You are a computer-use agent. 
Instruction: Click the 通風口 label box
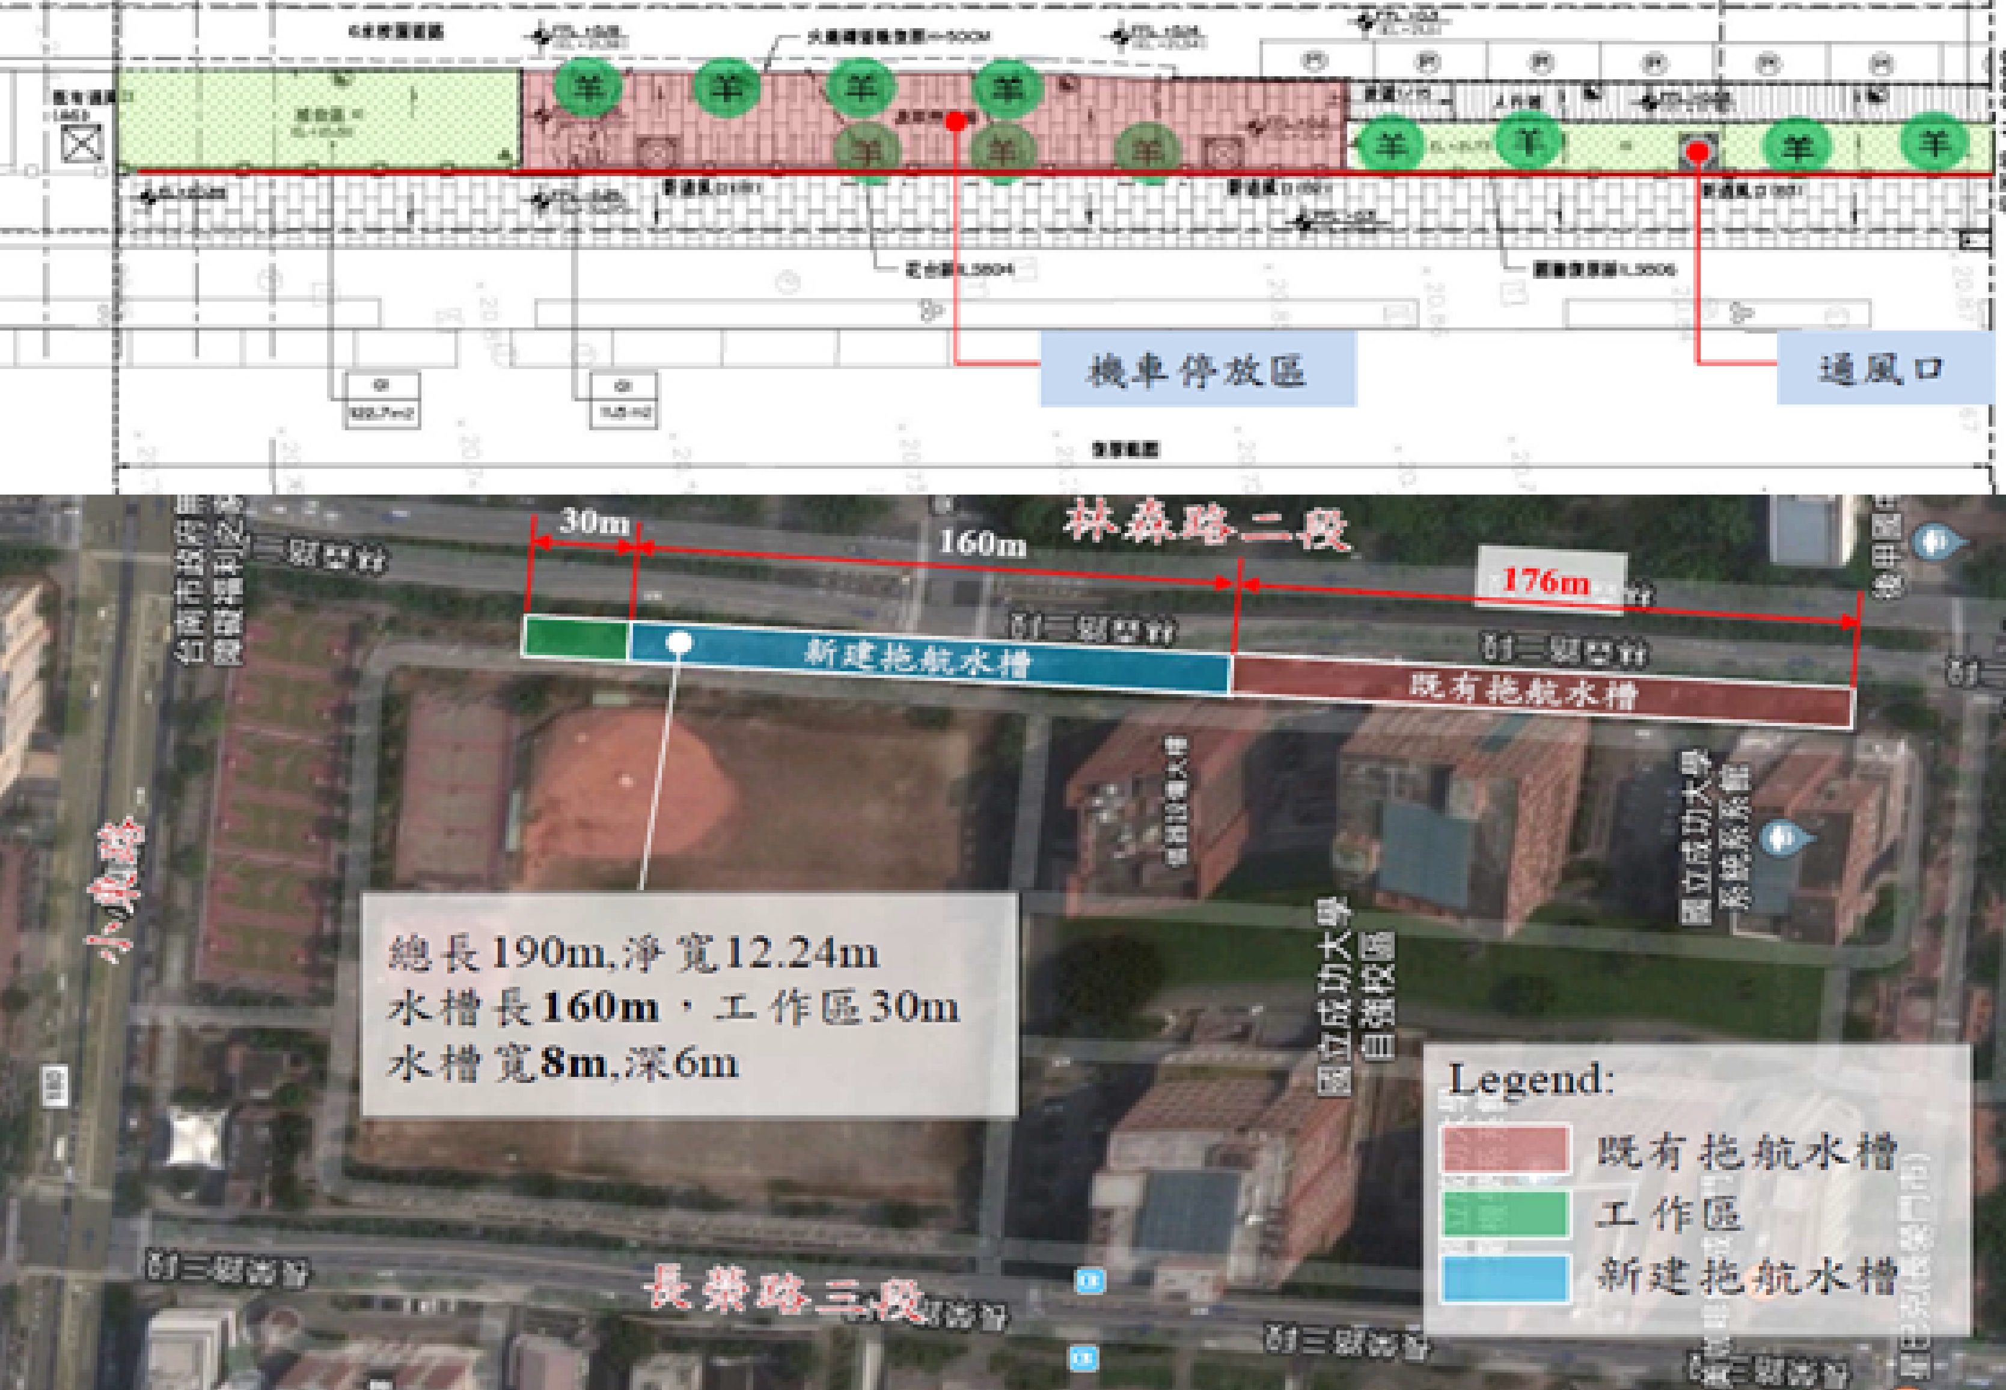coord(1885,368)
